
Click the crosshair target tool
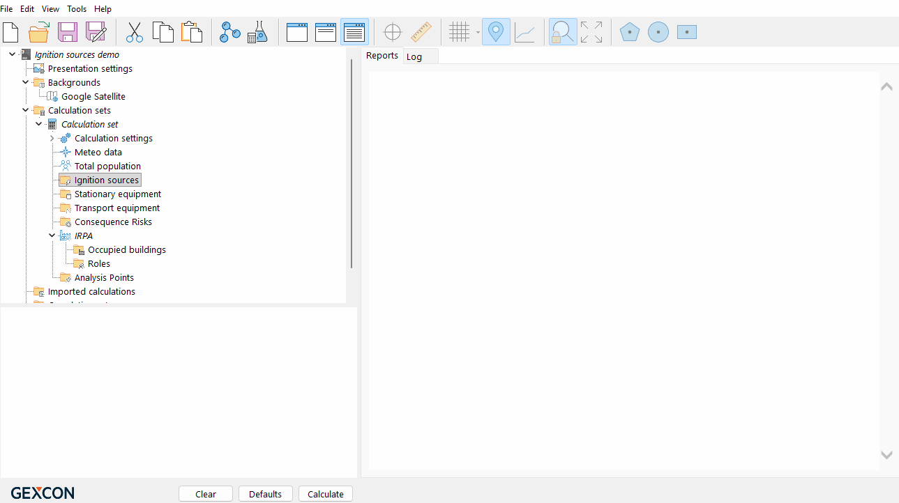(x=393, y=32)
